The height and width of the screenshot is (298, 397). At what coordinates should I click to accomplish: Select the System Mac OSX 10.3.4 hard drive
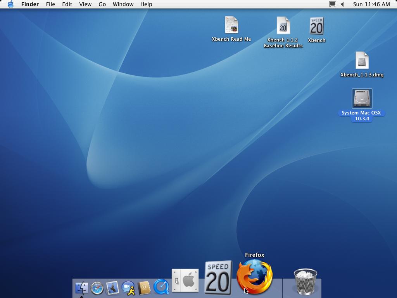click(x=362, y=98)
